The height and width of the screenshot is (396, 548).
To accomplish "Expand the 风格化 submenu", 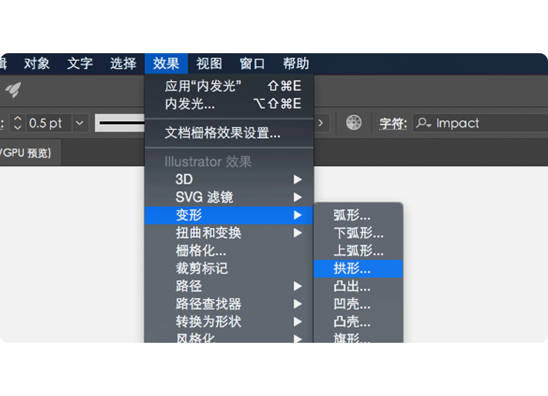I will (229, 337).
